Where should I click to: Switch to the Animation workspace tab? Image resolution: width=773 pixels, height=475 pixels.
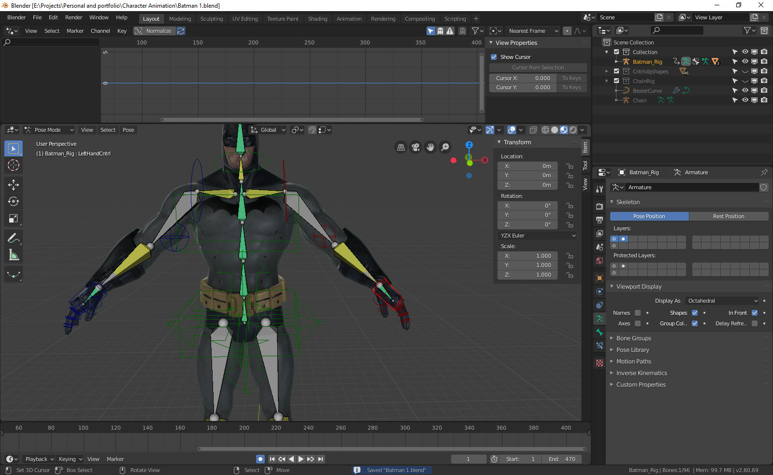pos(349,19)
